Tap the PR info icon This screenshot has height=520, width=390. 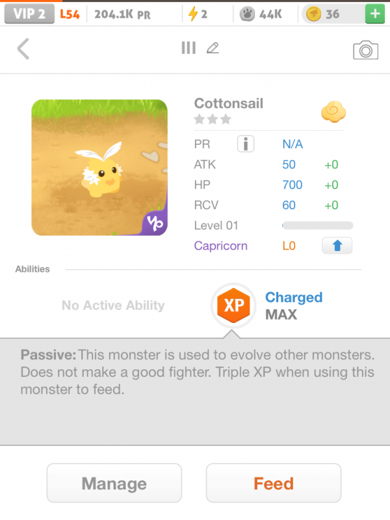pos(246,144)
